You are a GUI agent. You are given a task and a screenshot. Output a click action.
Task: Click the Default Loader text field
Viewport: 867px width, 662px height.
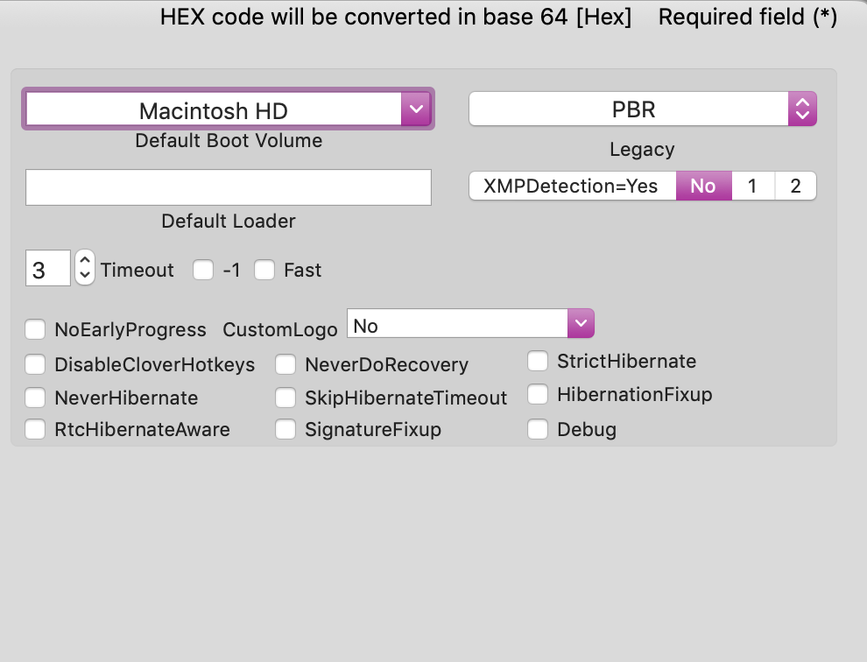(229, 187)
